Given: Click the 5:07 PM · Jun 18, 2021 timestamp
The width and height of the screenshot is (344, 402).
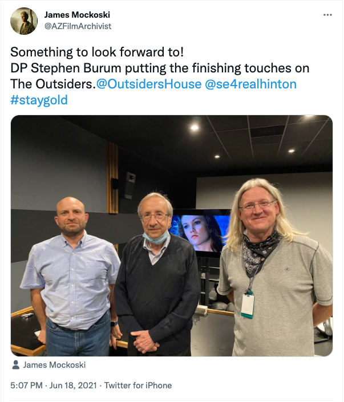Looking at the screenshot, I should pos(54,385).
